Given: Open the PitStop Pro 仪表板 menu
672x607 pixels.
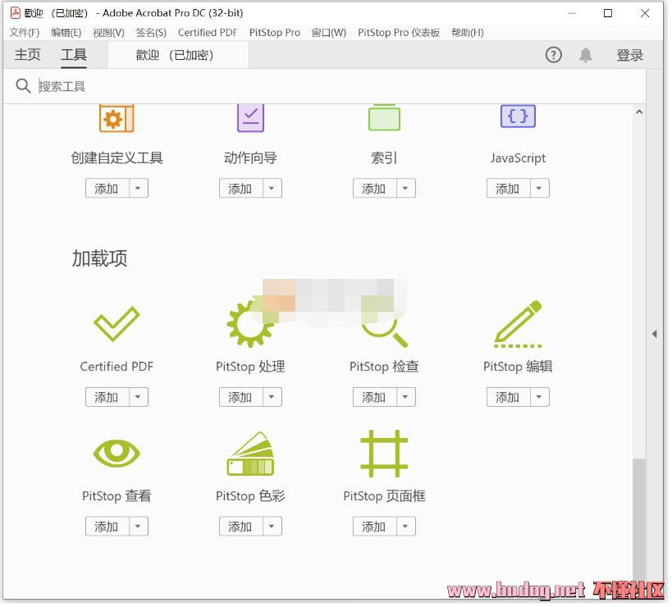Looking at the screenshot, I should (x=399, y=33).
